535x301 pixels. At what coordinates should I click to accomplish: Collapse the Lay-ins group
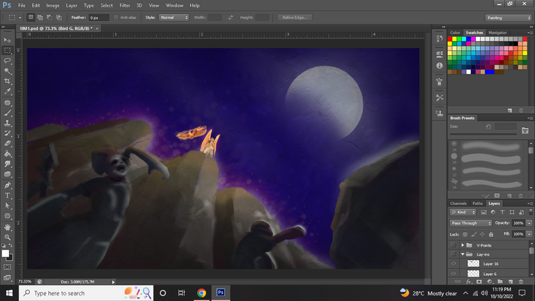(x=463, y=254)
